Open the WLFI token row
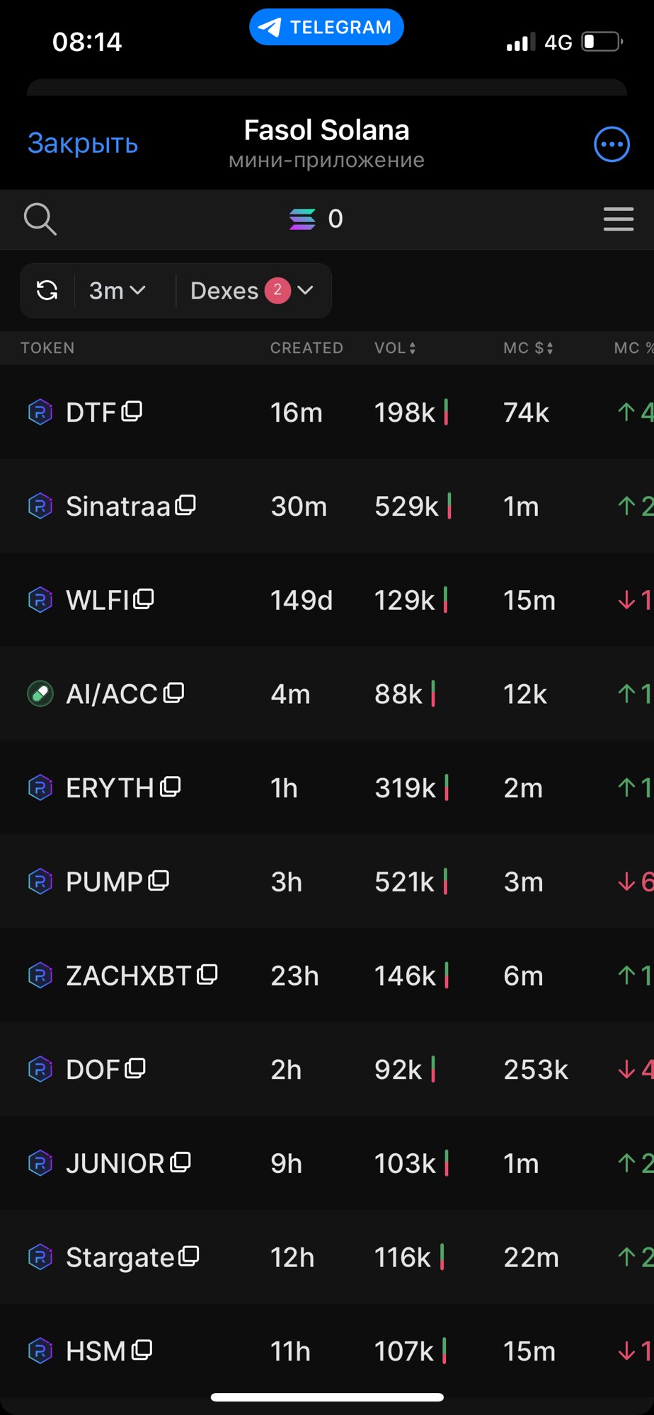This screenshot has height=1415, width=654. 327,600
